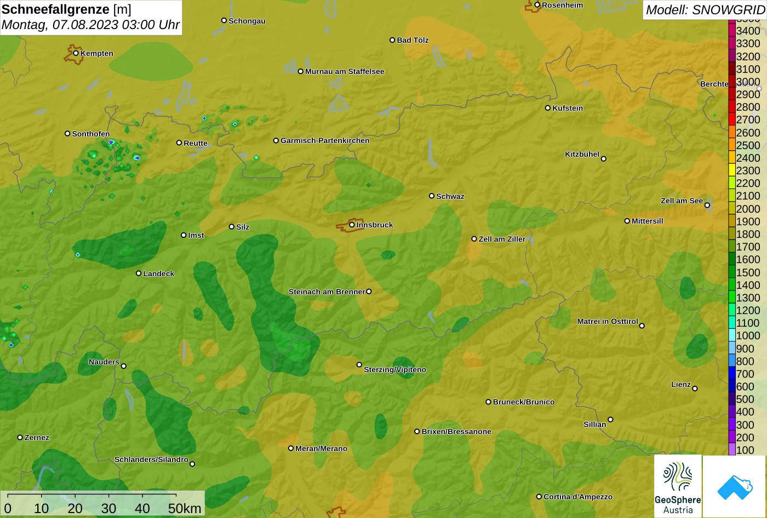Select the Bad Tölz marker dot
The height and width of the screenshot is (518, 767).
point(392,40)
